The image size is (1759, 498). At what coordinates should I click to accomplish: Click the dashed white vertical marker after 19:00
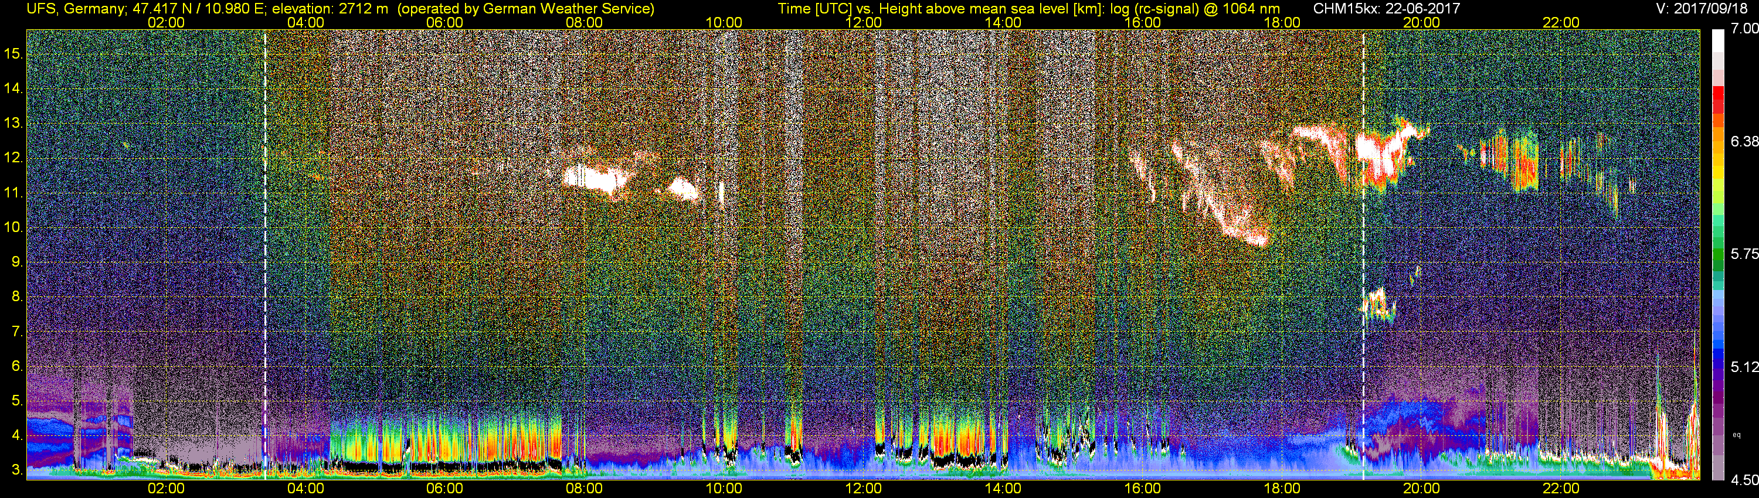[x=1363, y=254]
